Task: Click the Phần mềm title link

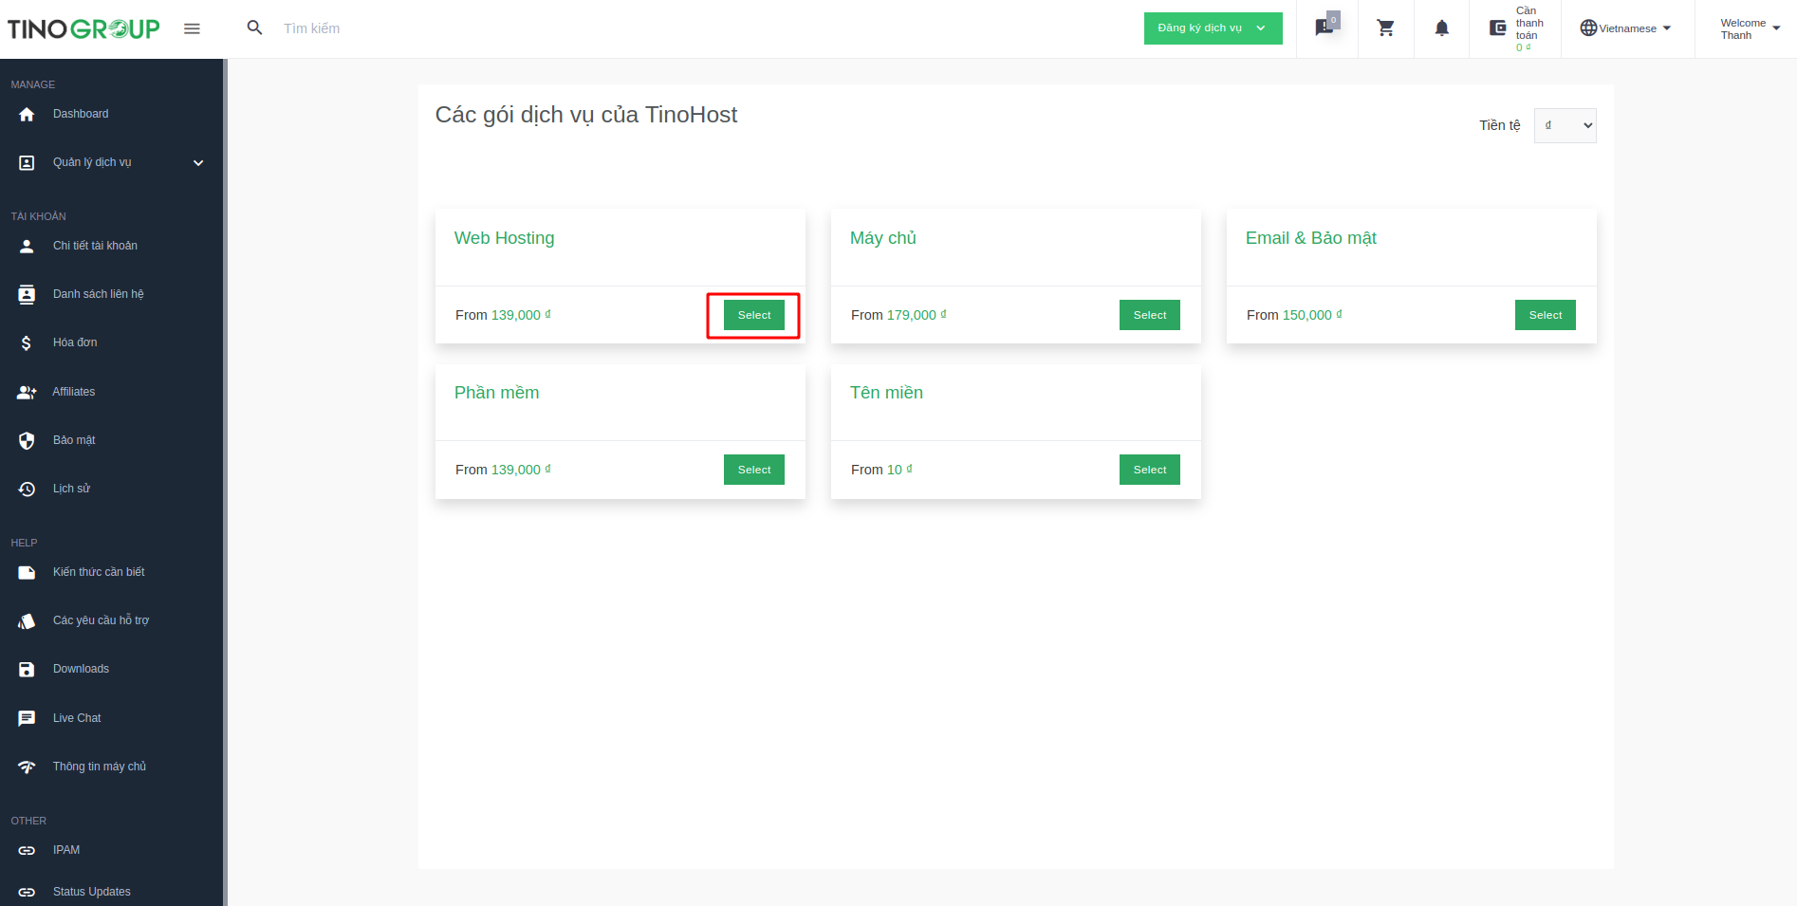Action: tap(497, 393)
